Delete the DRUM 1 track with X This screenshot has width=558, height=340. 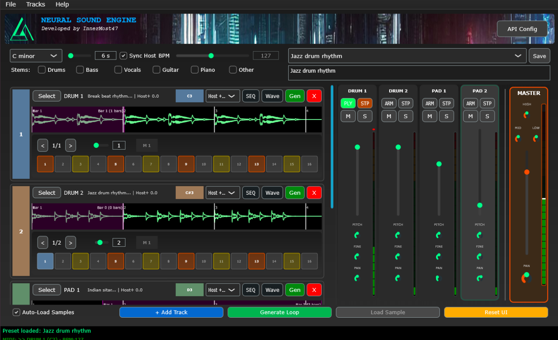(314, 96)
